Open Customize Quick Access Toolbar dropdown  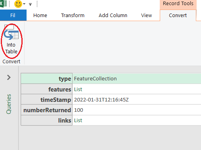31,4
